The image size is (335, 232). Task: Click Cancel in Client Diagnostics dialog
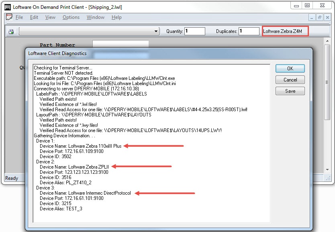click(290, 80)
